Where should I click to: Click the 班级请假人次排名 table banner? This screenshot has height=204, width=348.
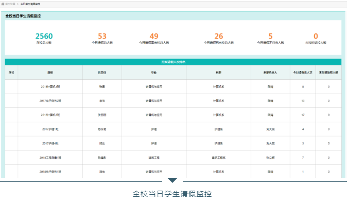tap(173, 62)
